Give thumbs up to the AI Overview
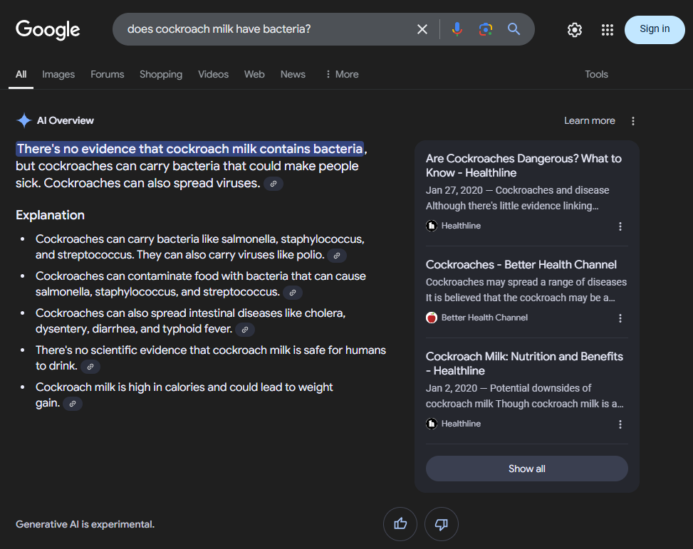The width and height of the screenshot is (693, 549). 400,524
